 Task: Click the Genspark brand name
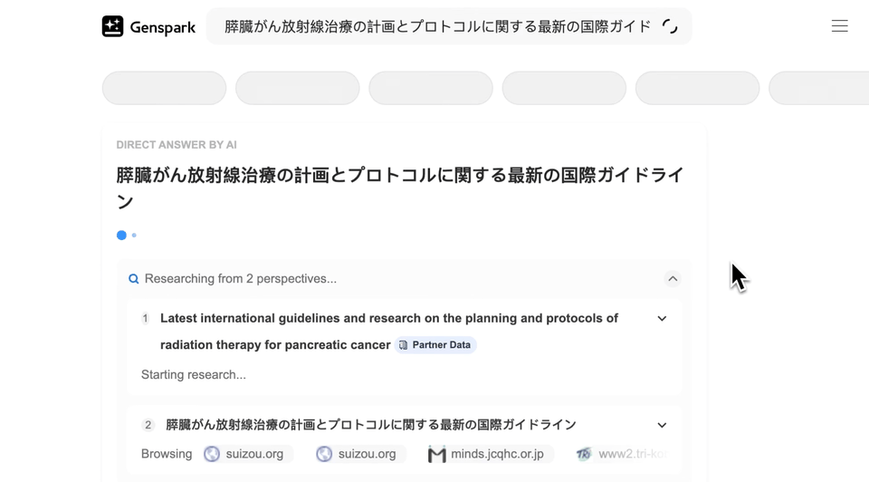[163, 27]
